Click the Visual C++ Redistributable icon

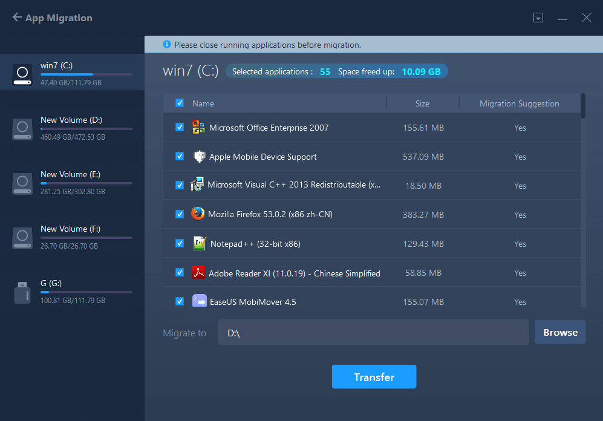pyautogui.click(x=199, y=185)
